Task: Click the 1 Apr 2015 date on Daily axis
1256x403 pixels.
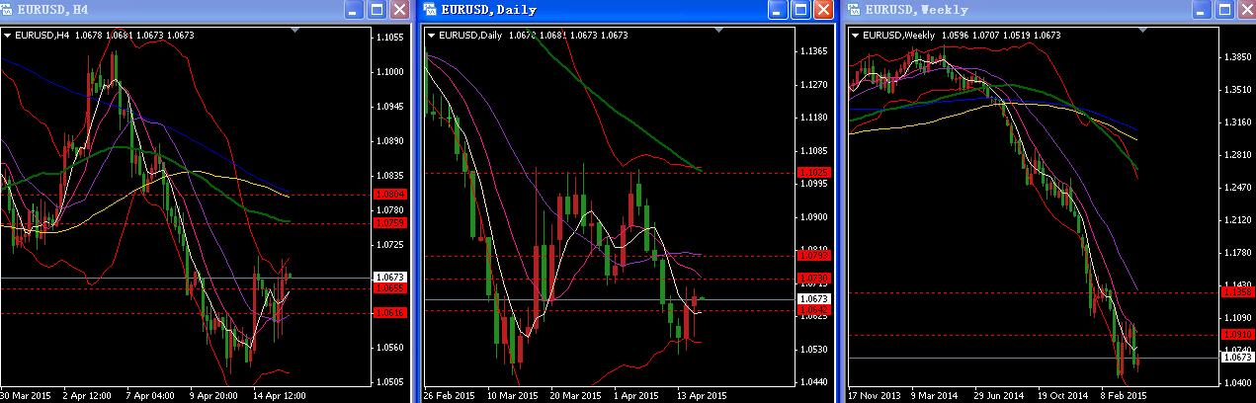Action: pyautogui.click(x=636, y=395)
